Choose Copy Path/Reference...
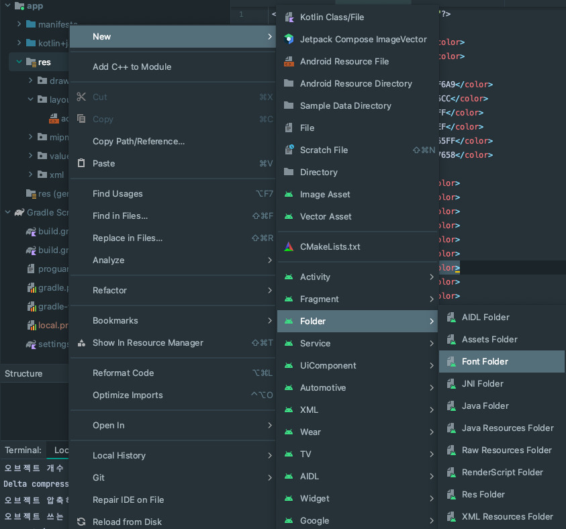Image resolution: width=566 pixels, height=529 pixels. (x=173, y=142)
